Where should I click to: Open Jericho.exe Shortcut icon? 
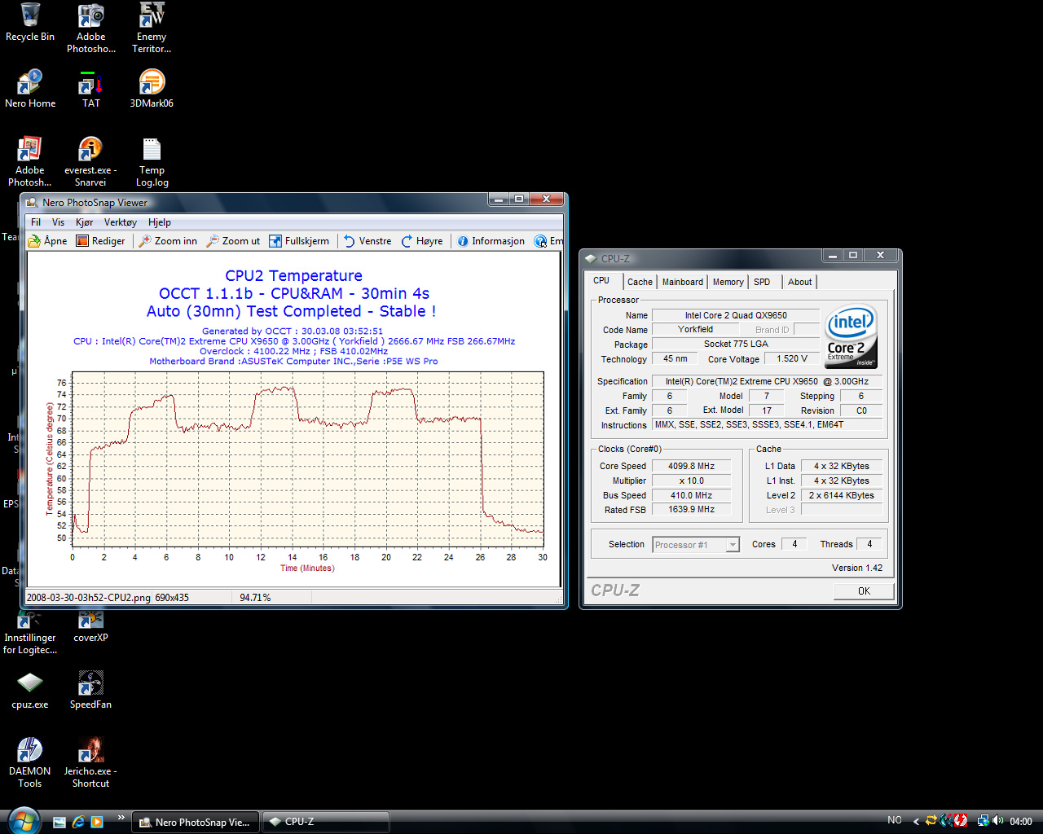(90, 763)
